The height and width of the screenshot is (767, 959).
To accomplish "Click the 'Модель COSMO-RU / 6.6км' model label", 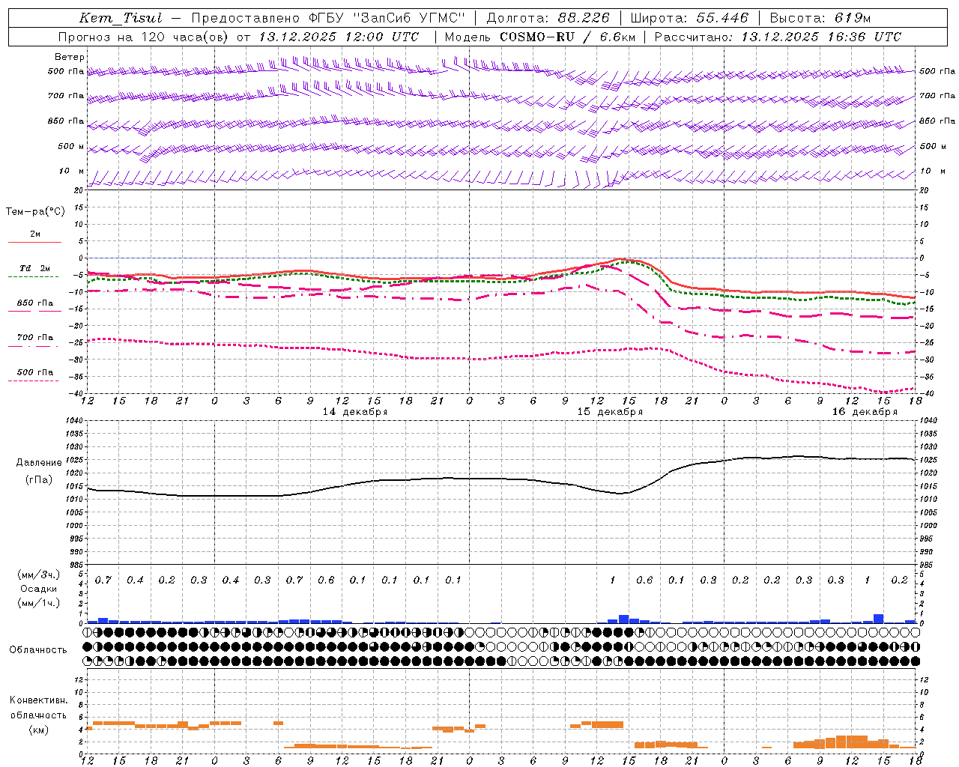I will pyautogui.click(x=540, y=37).
